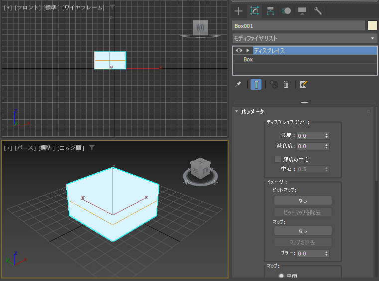The height and width of the screenshot is (281, 379).
Task: Open the Display panel tab
Action: coord(302,11)
